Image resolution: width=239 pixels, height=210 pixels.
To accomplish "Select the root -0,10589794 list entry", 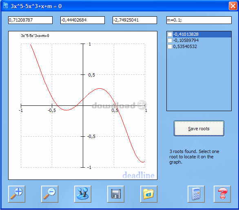I will click(186, 40).
